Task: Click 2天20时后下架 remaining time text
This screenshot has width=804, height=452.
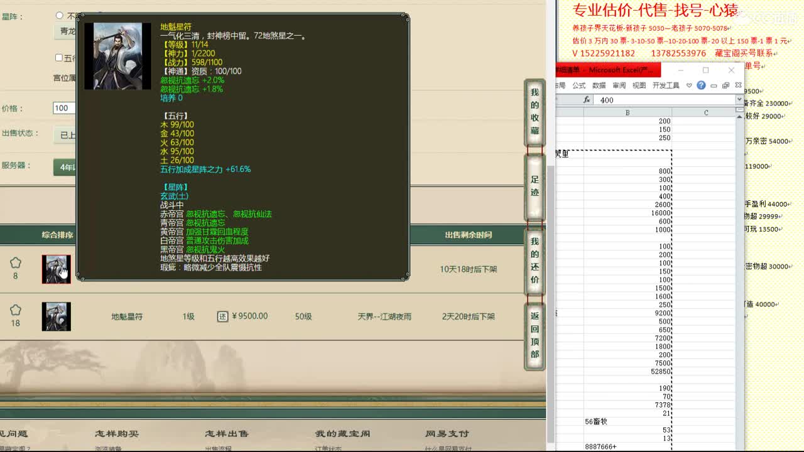Action: pos(468,316)
